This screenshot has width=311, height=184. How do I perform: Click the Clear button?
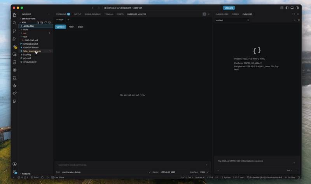80,27
